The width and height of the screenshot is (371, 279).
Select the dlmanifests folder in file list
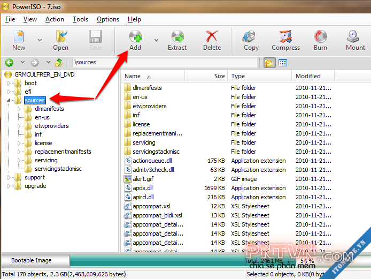(x=147, y=88)
